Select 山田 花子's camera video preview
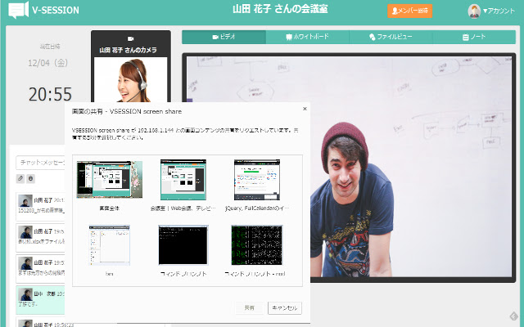524x327 pixels. (131, 79)
